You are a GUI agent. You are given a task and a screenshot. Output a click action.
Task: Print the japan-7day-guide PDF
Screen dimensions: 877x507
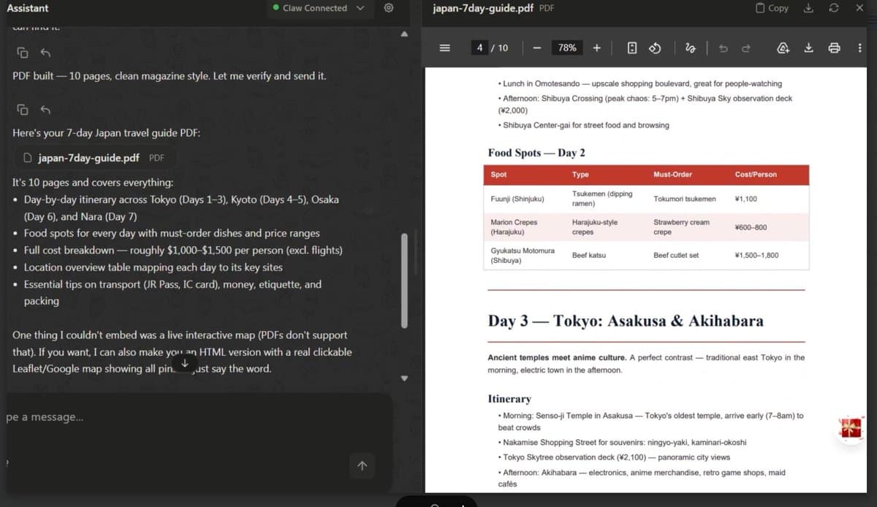834,47
